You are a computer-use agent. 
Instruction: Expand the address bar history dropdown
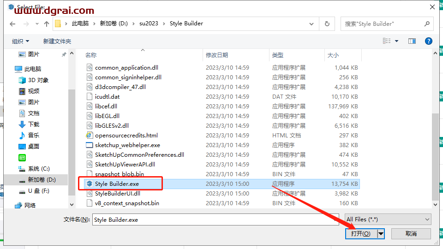click(311, 24)
